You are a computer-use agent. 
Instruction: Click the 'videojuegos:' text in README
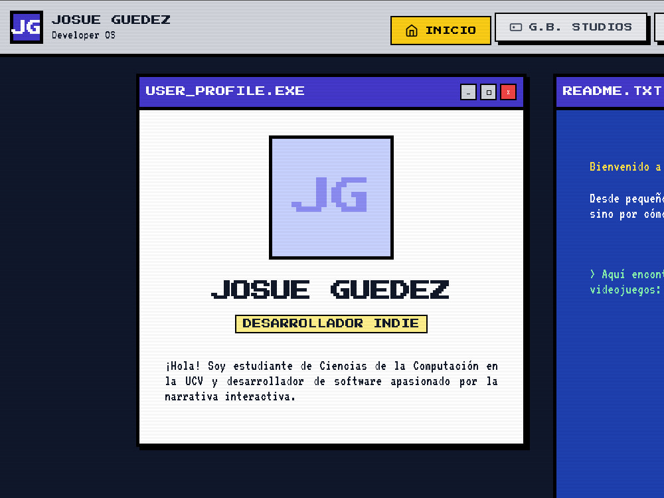pyautogui.click(x=625, y=290)
